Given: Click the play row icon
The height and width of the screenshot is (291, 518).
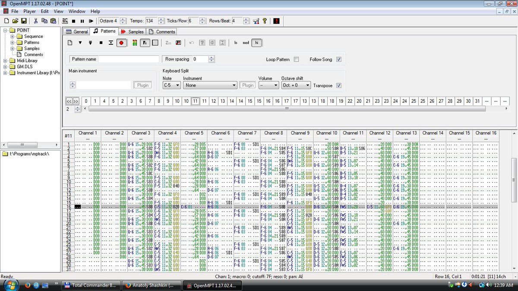Looking at the screenshot, I should [111, 43].
